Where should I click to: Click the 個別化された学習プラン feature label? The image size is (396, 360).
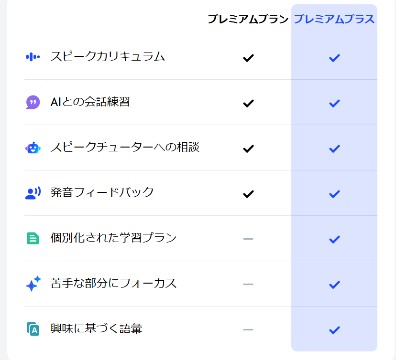(x=113, y=238)
